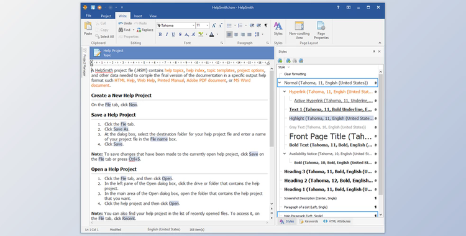Open the Find dropdown arrow
This screenshot has width=466, height=236.
pyautogui.click(x=134, y=30)
